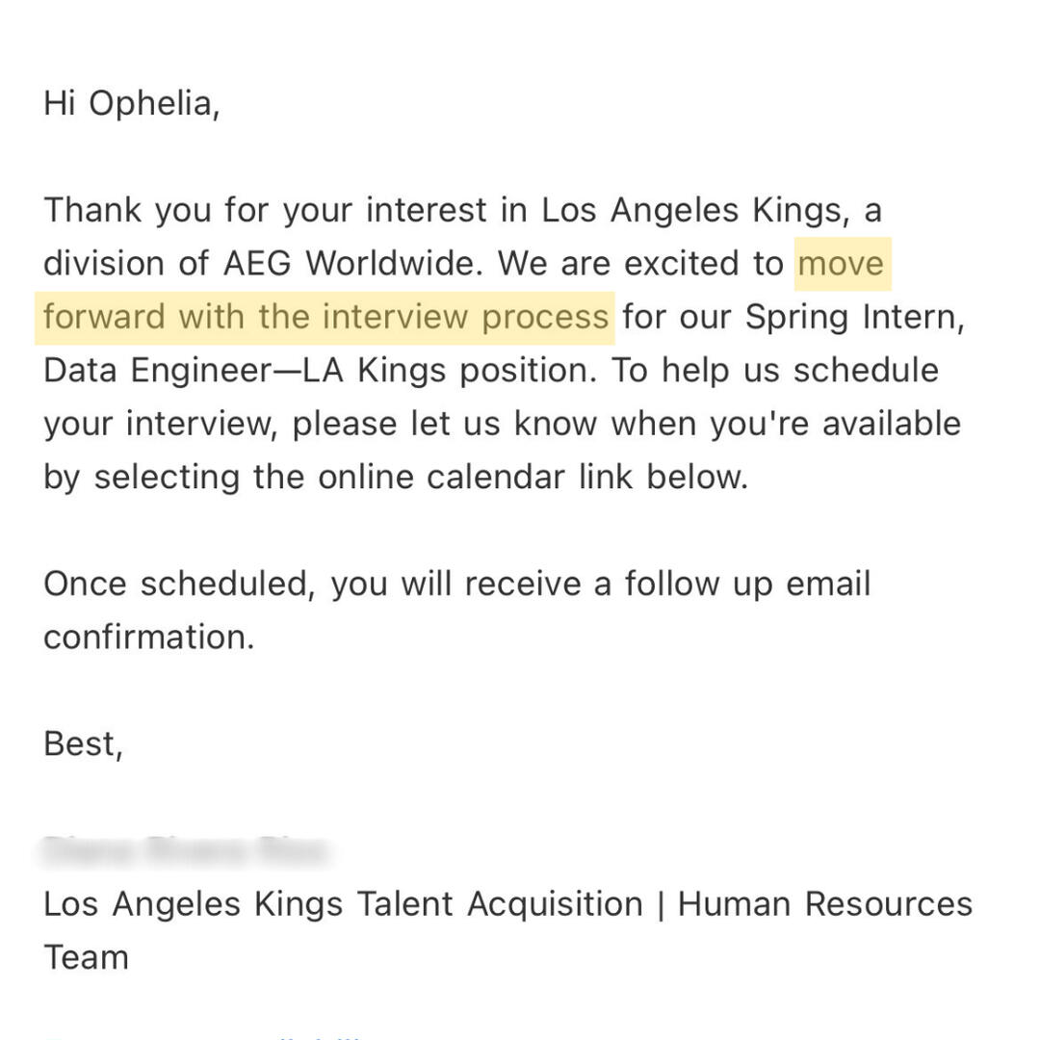1040x1040 pixels.
Task: Click "We are excited to" text
Action: [640, 263]
